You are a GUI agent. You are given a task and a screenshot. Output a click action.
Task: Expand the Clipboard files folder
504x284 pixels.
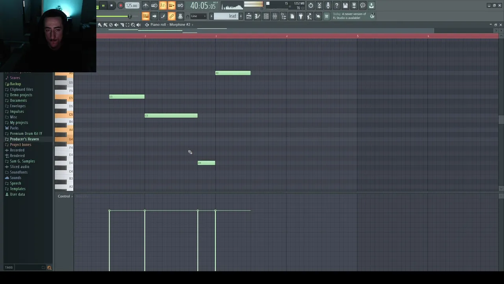coord(21,89)
